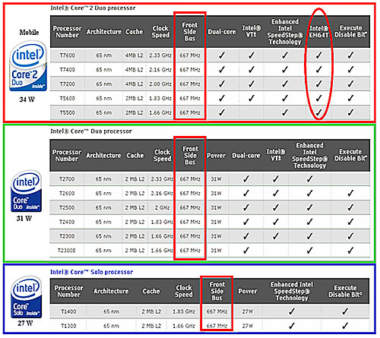Screen dimensions: 380x338
Task: Click the T7400 Execute Disable Bit checkmark
Action: pyautogui.click(x=350, y=69)
